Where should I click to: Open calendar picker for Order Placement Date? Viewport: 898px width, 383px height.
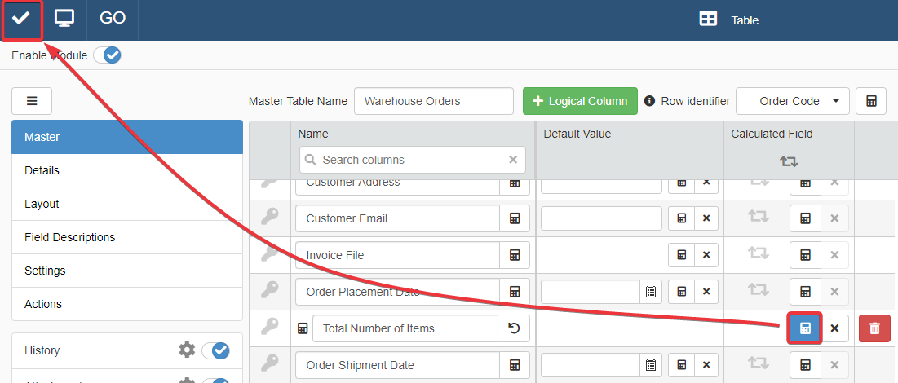click(x=651, y=292)
